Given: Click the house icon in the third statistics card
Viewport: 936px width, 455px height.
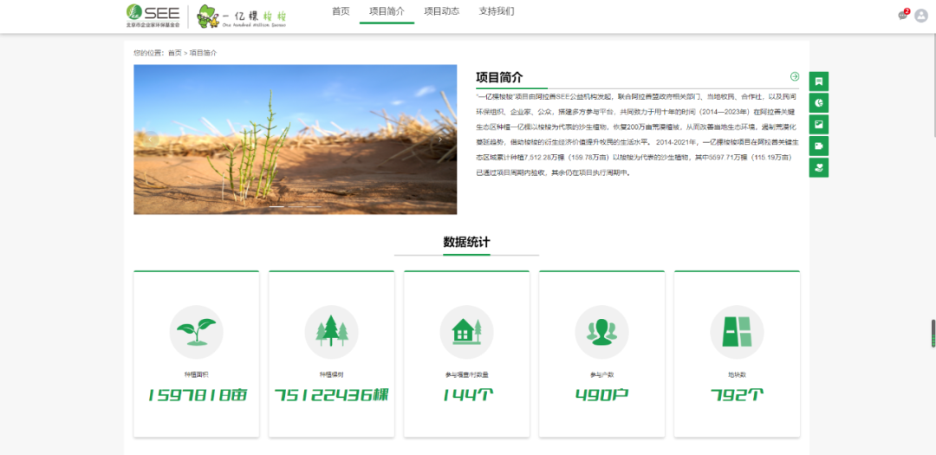Looking at the screenshot, I should tap(467, 332).
